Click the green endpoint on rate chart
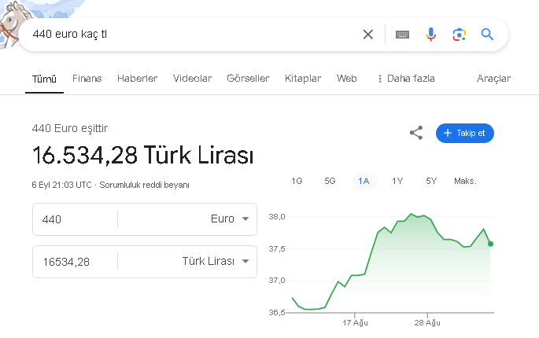The width and height of the screenshot is (539, 338). click(490, 244)
